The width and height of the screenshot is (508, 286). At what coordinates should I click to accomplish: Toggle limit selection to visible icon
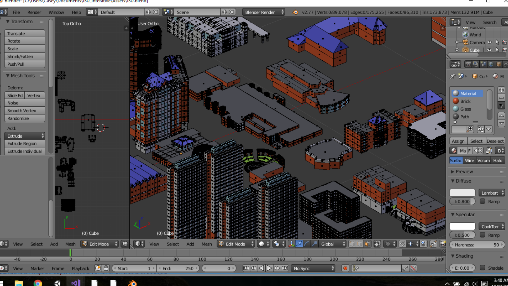pyautogui.click(x=377, y=244)
